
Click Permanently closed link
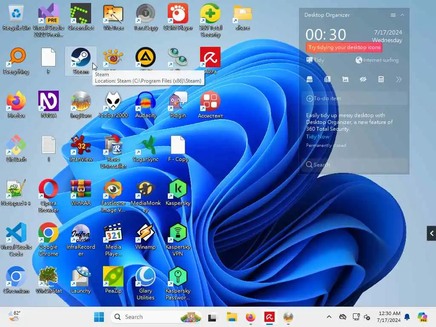coord(326,146)
